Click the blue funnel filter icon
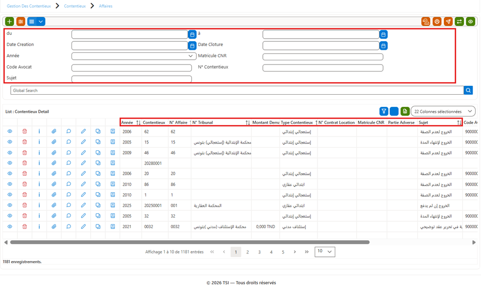 point(384,111)
